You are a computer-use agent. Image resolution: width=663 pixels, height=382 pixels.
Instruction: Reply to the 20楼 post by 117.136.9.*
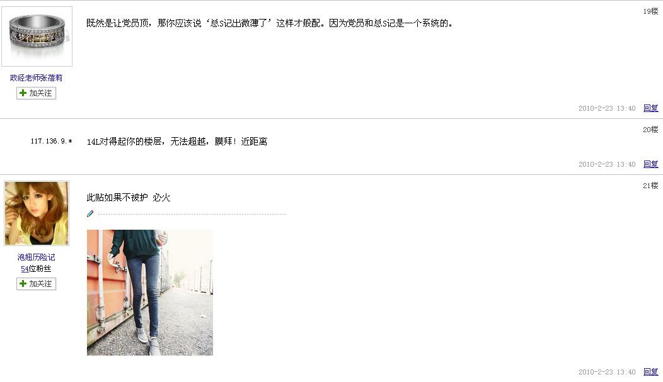(x=651, y=164)
